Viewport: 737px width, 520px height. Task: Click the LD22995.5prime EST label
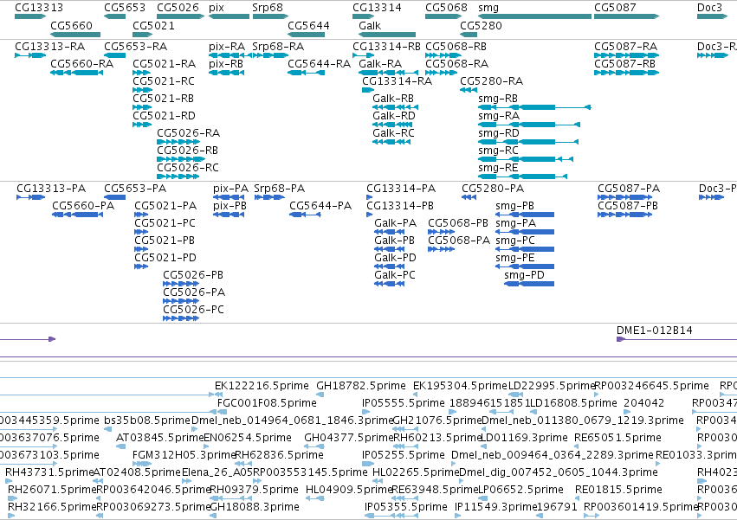tap(552, 386)
